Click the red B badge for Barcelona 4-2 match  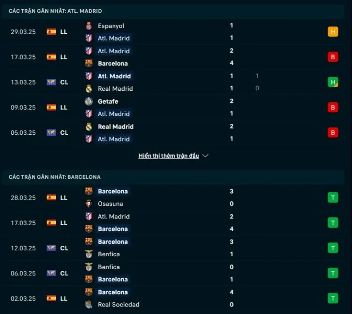(x=333, y=57)
